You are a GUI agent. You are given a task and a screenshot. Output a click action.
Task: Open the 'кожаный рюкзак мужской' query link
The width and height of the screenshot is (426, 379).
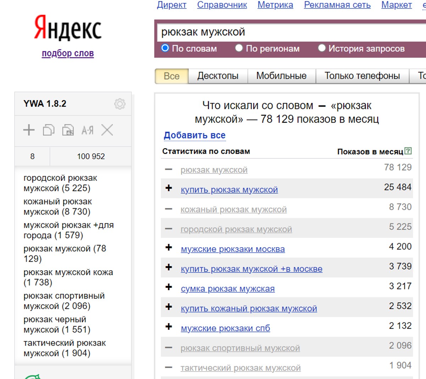(234, 210)
